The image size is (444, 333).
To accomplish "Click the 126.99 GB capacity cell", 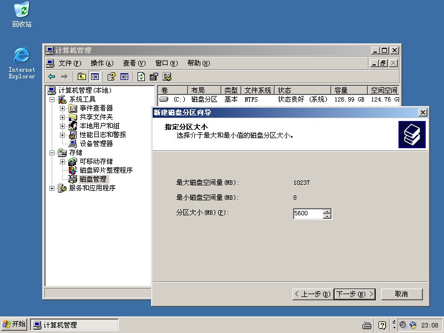I will (x=350, y=99).
